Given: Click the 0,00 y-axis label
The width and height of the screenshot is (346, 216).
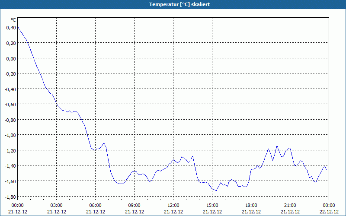Looking at the screenshot, I should click(x=11, y=58).
